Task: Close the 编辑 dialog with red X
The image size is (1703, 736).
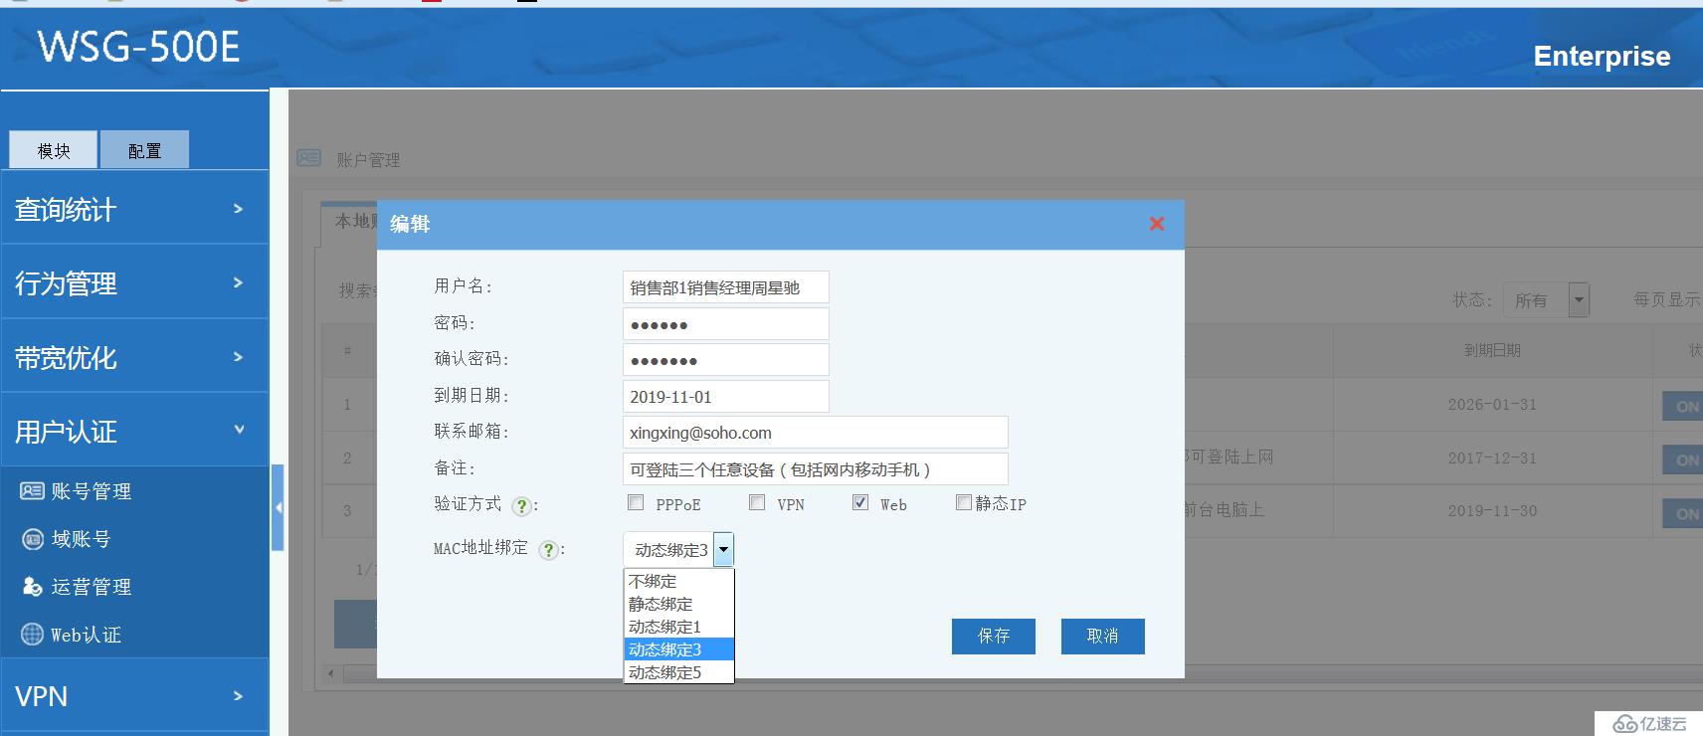Action: pyautogui.click(x=1157, y=224)
